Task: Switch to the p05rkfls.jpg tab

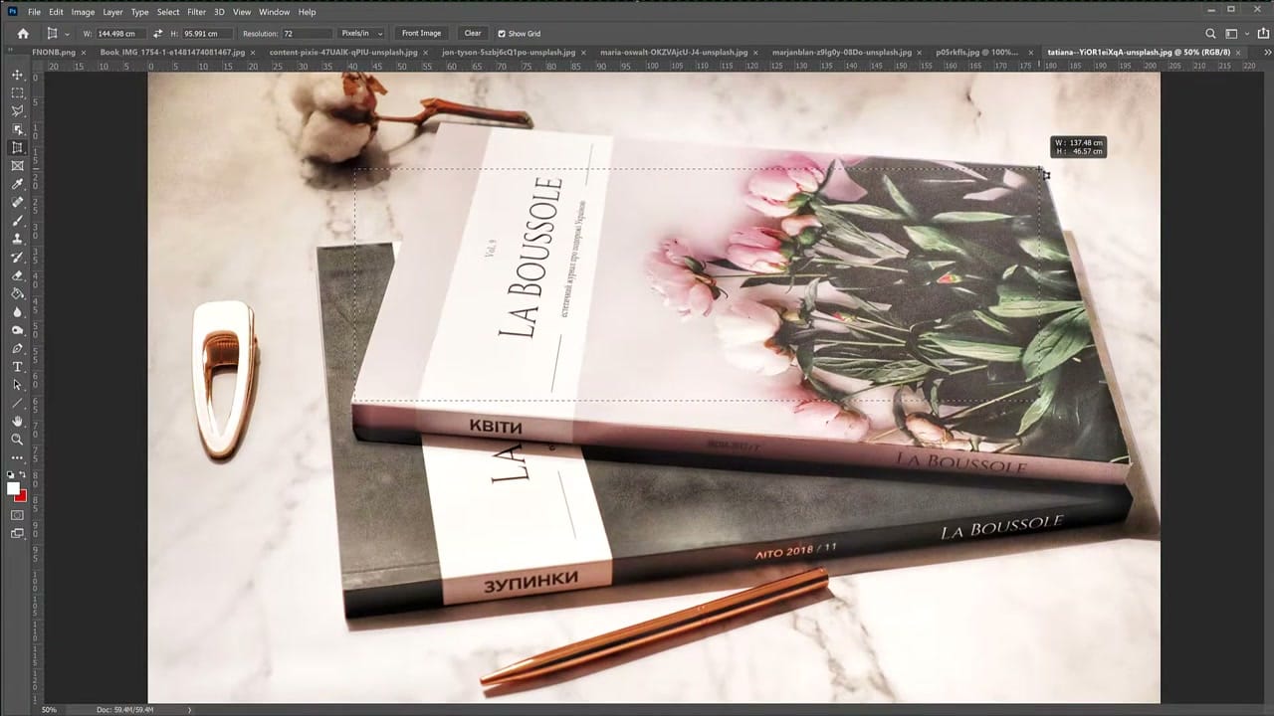Action: click(977, 52)
